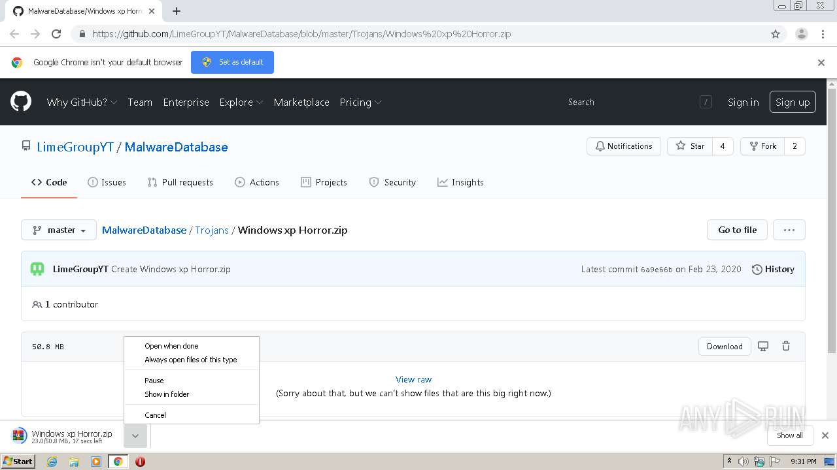
Task: Open the LimeGroupYT owner link
Action: [75, 147]
